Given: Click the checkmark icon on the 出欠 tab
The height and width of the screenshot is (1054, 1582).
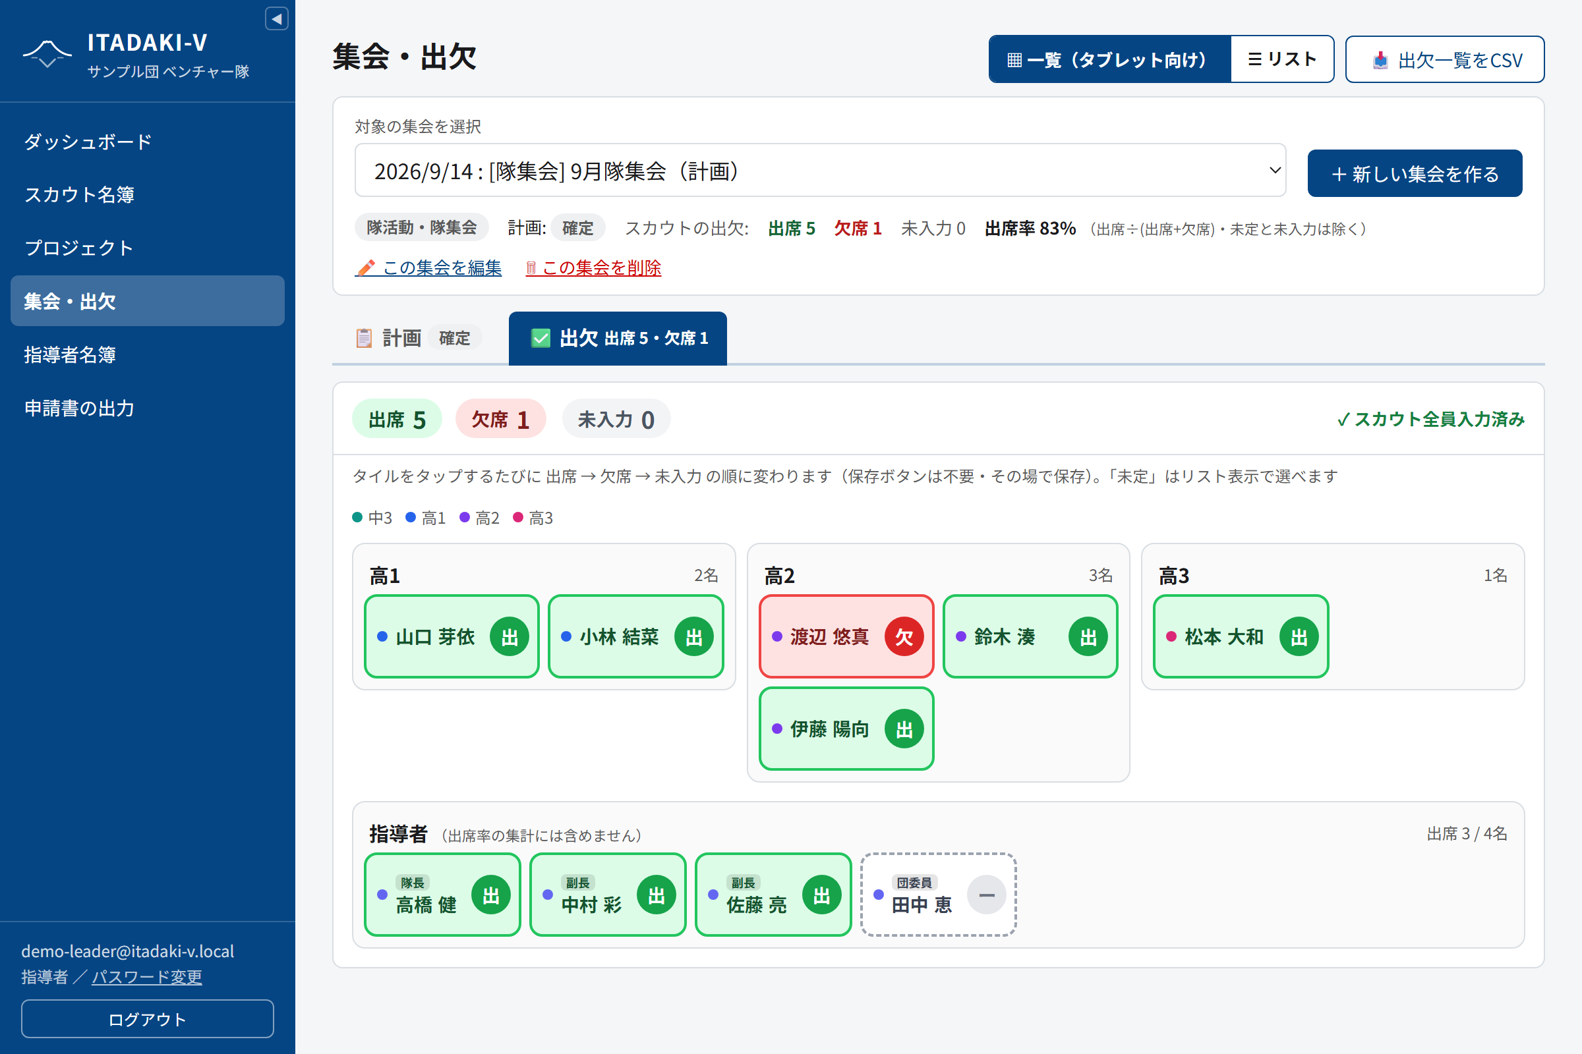Looking at the screenshot, I should 540,338.
